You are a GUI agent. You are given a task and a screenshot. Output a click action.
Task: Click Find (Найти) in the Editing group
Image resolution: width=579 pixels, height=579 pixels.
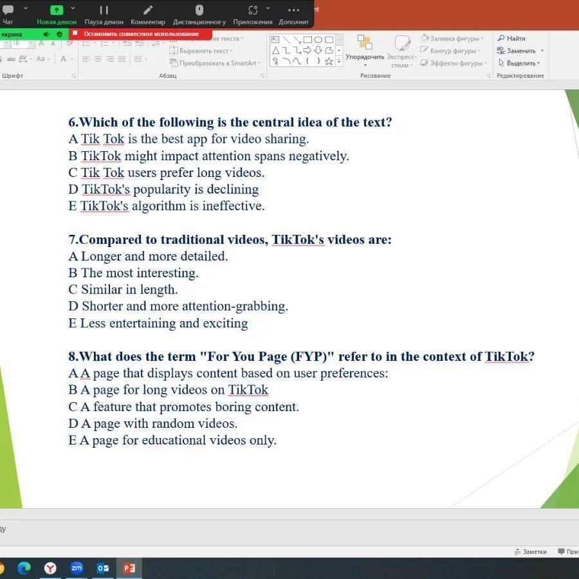(x=511, y=38)
